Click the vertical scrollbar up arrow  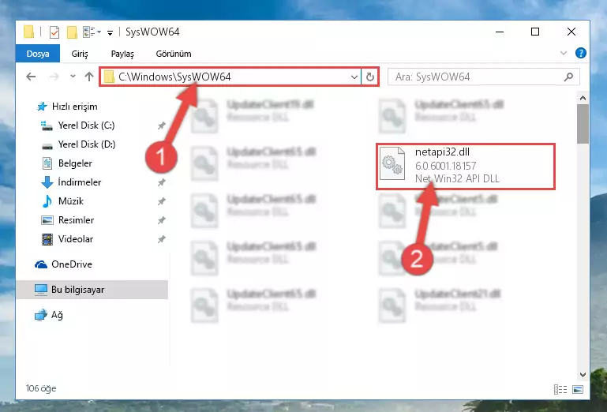[x=583, y=98]
